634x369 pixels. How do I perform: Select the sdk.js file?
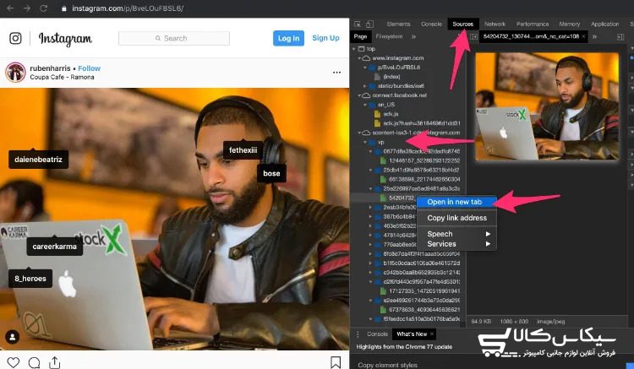coord(391,114)
